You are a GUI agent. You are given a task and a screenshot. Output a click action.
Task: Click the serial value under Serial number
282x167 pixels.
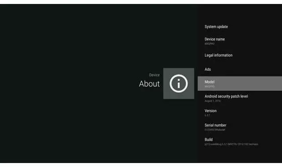(215, 130)
